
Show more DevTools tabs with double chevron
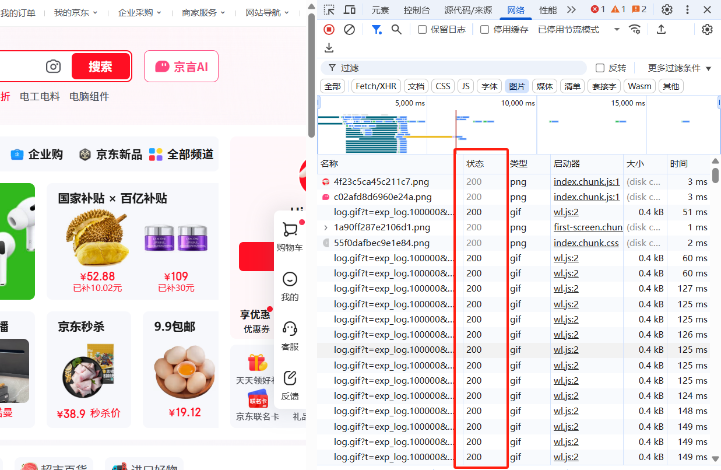pyautogui.click(x=571, y=9)
